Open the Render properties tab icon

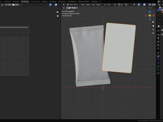click(158, 35)
